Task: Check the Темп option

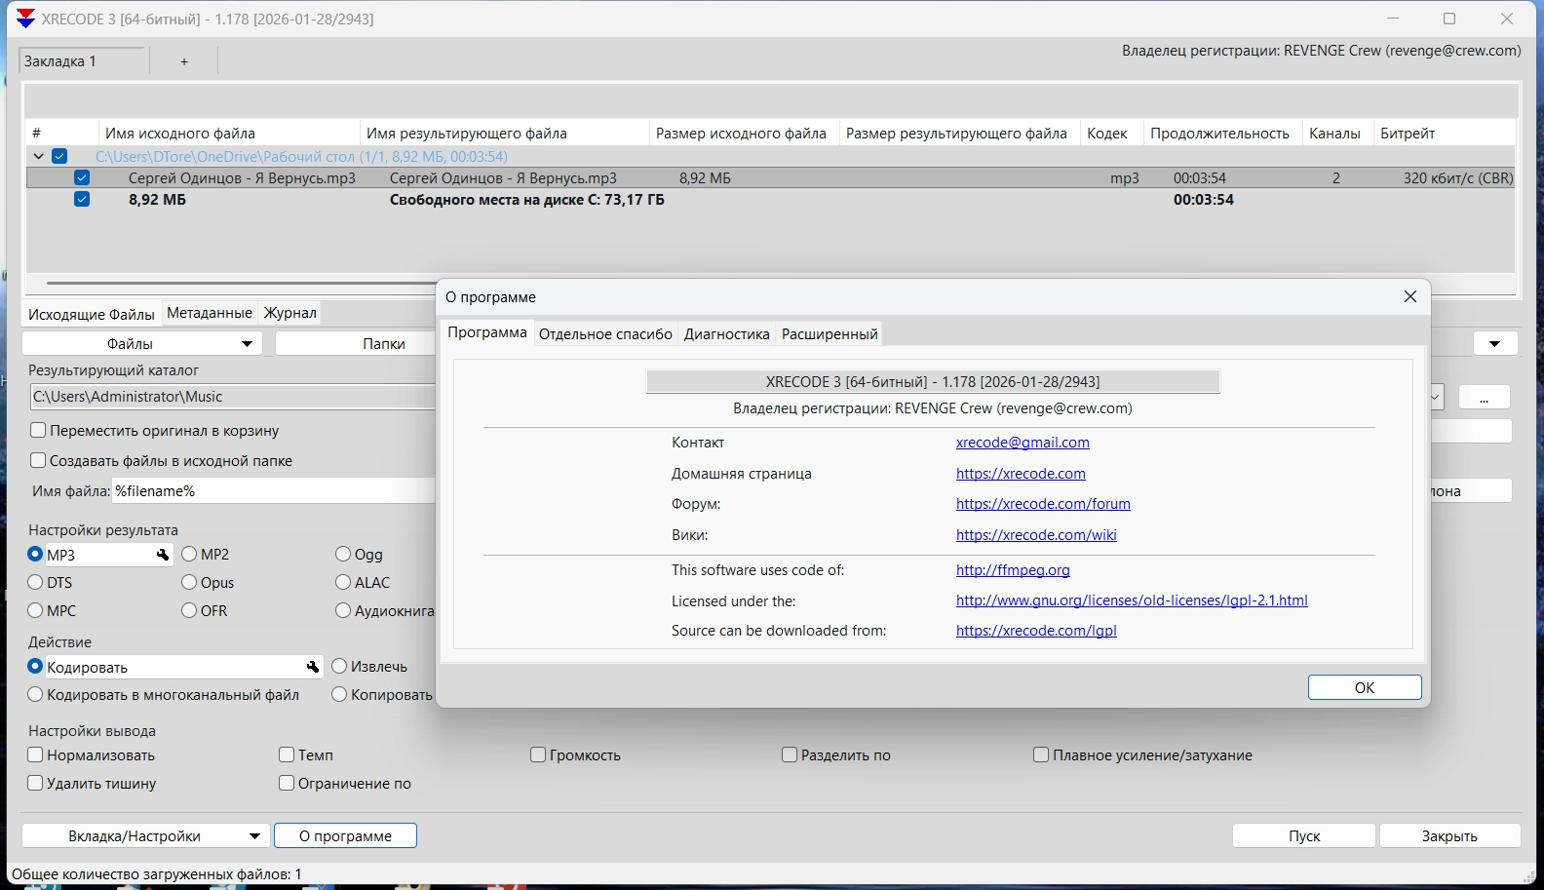Action: (x=287, y=755)
